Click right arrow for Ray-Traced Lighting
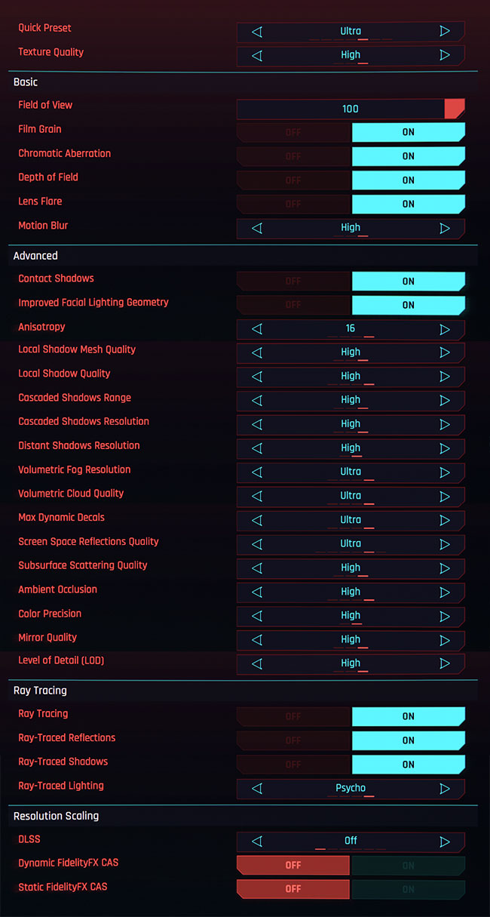This screenshot has height=917, width=490. point(445,789)
